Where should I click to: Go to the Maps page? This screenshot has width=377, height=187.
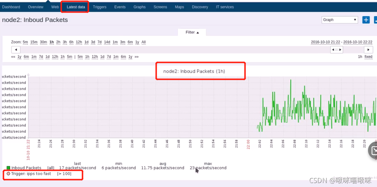coord(179,7)
